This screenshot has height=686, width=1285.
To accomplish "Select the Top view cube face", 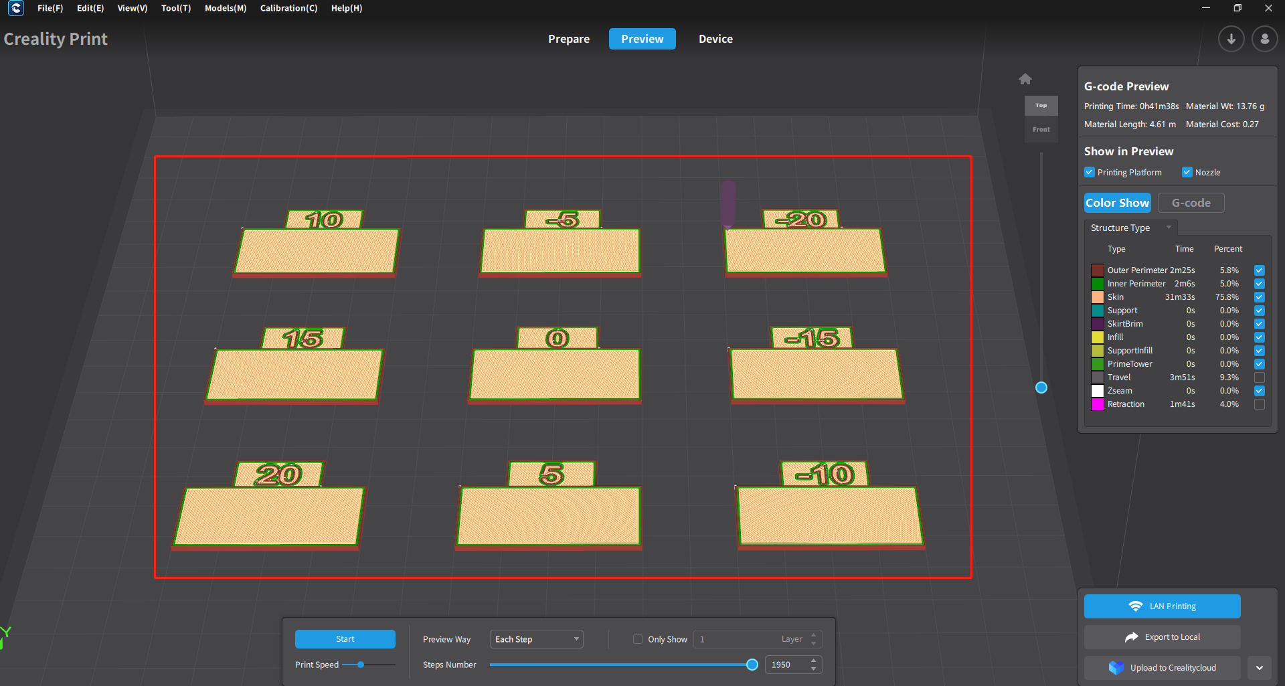I will click(x=1041, y=106).
